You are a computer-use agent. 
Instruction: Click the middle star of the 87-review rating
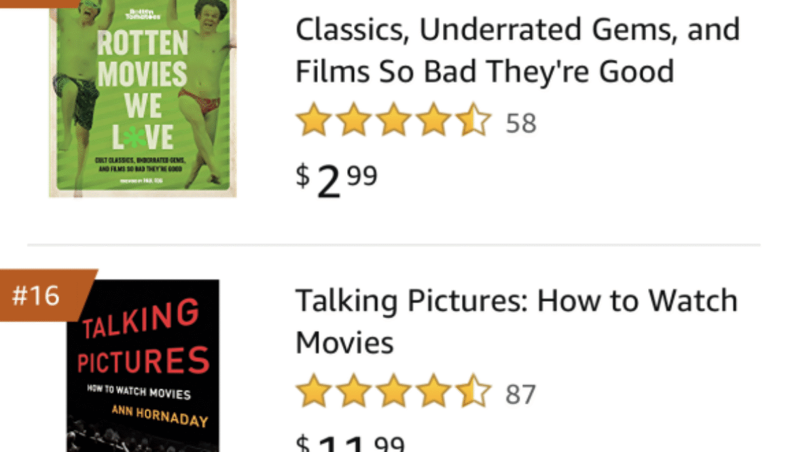[x=393, y=394]
